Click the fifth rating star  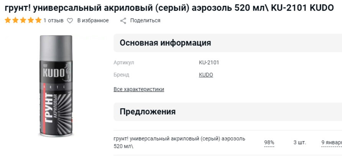(38, 21)
